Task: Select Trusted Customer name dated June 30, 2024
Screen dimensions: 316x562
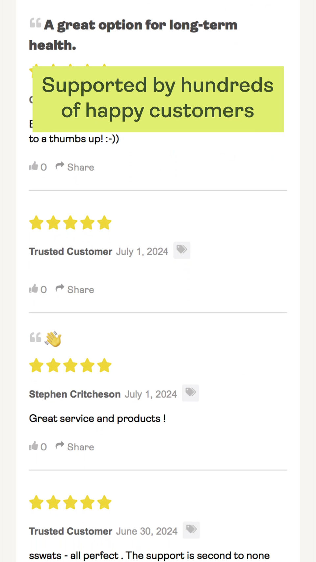Action: [x=70, y=531]
